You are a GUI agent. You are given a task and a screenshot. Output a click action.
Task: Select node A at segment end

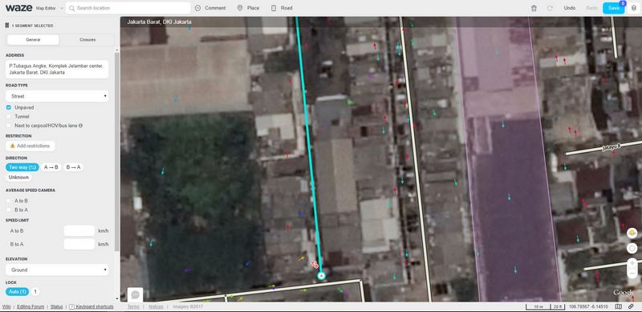point(321,277)
